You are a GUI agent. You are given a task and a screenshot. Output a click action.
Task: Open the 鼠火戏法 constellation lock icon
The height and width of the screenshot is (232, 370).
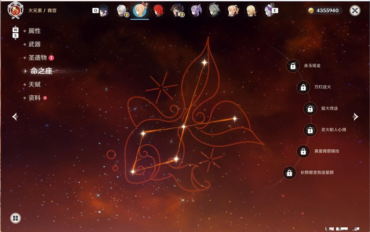[310, 108]
